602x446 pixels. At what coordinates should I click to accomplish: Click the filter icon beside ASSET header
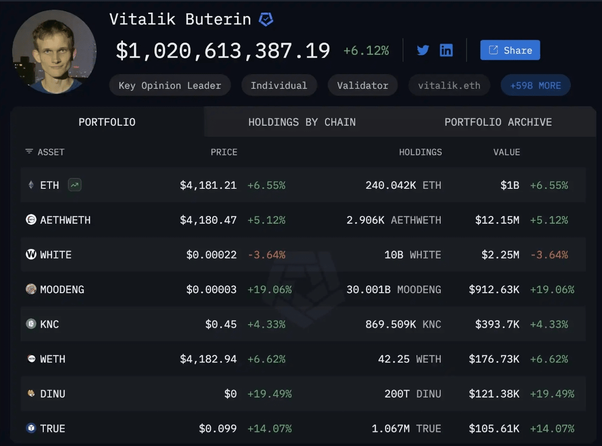click(x=29, y=152)
